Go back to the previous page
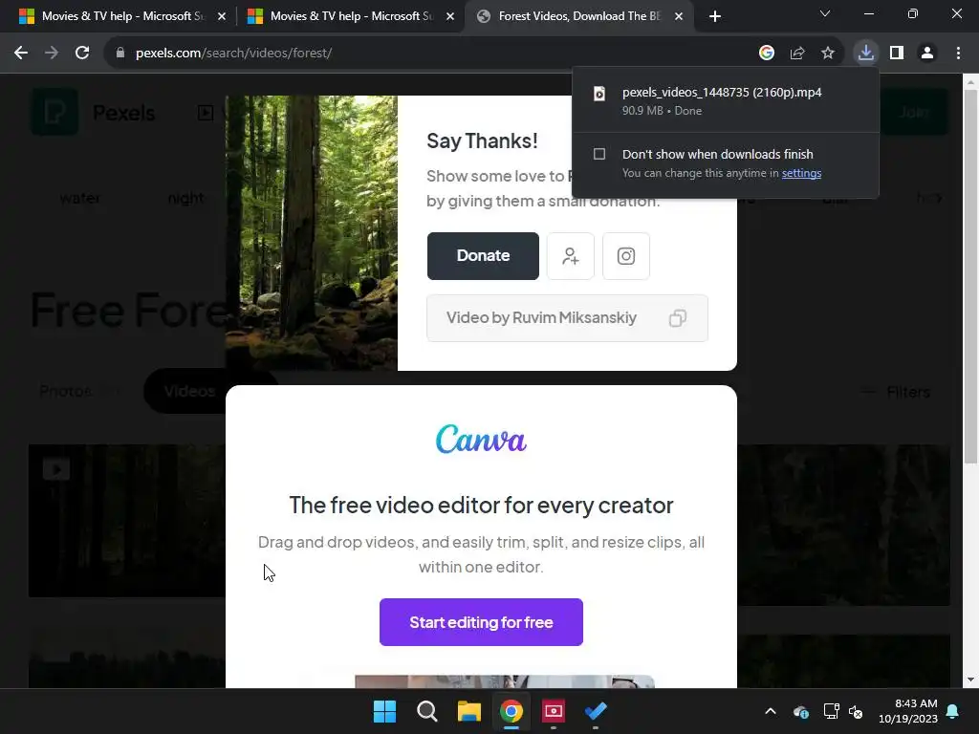Viewport: 979px width, 734px height. click(x=21, y=54)
